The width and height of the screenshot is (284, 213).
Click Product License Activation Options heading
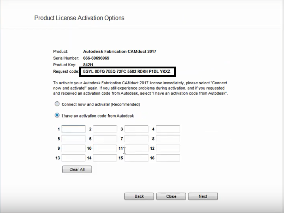(x=79, y=18)
